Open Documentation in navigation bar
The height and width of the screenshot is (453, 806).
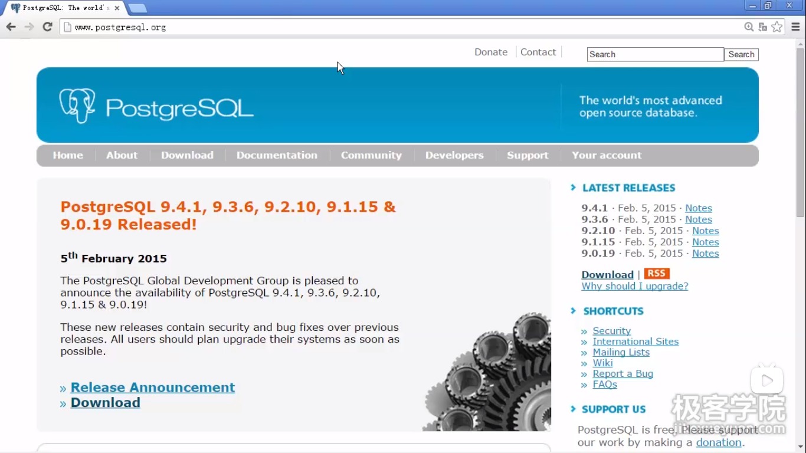coord(277,155)
